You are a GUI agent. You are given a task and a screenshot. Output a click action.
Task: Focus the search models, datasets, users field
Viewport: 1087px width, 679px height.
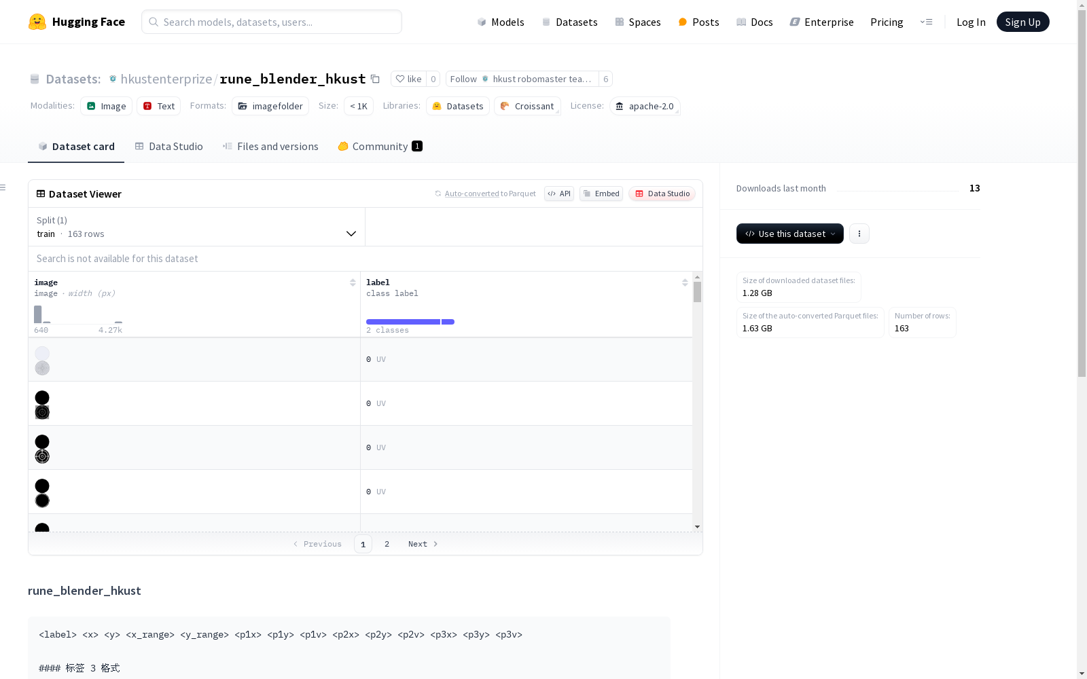tap(272, 22)
